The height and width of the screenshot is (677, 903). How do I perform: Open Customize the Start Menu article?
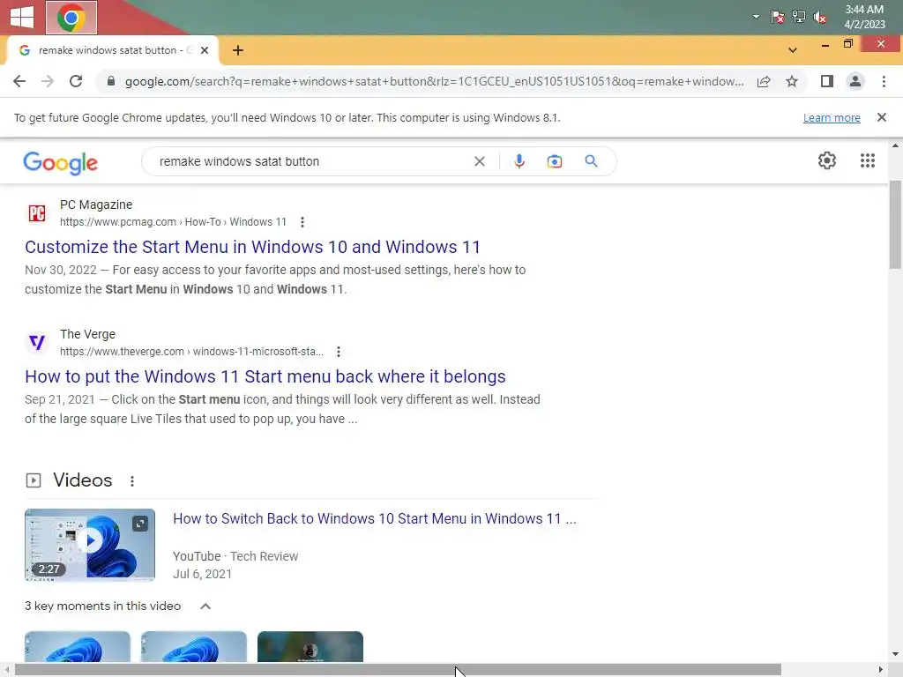coord(252,247)
